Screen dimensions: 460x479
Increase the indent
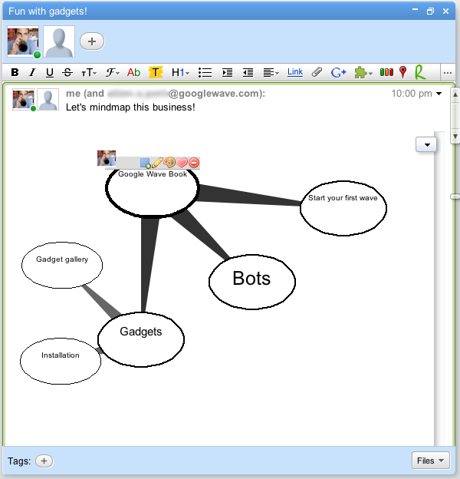[x=227, y=72]
